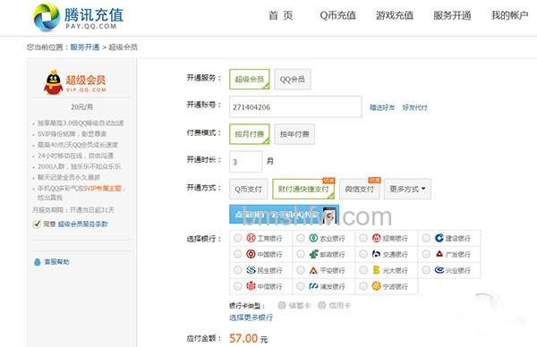Screen dimensions: 537x347
Task: Click the 客服帮助 headset icon
Action: [38, 262]
